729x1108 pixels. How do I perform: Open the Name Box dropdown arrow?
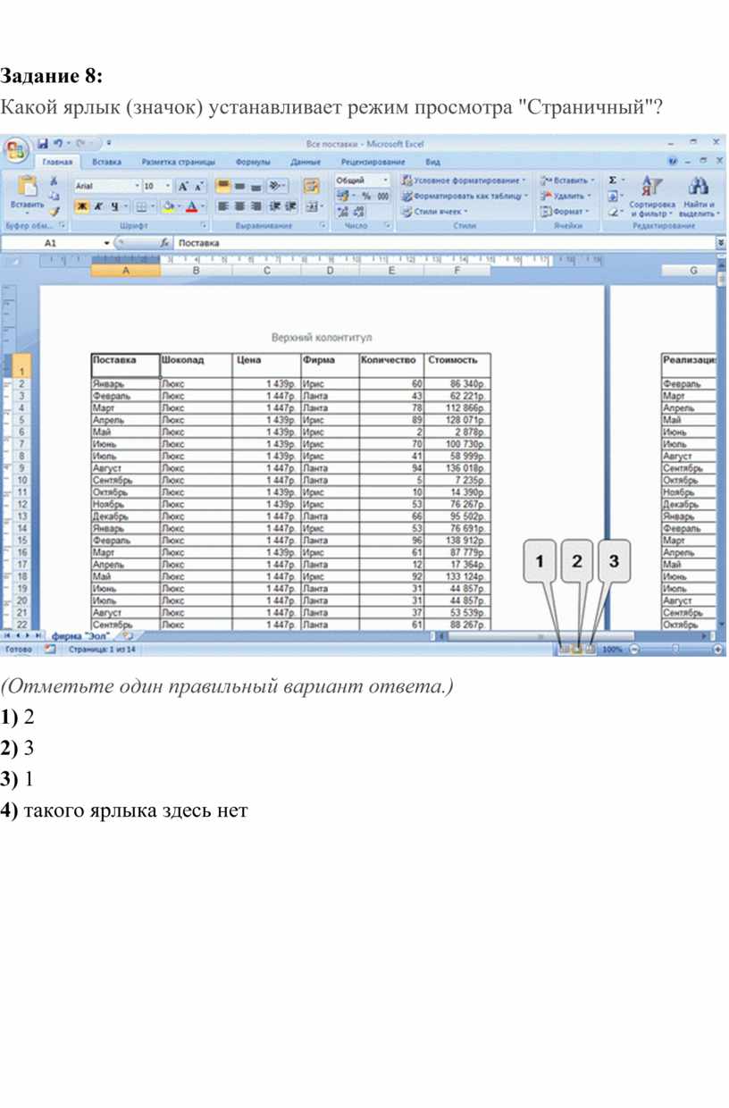(106, 242)
